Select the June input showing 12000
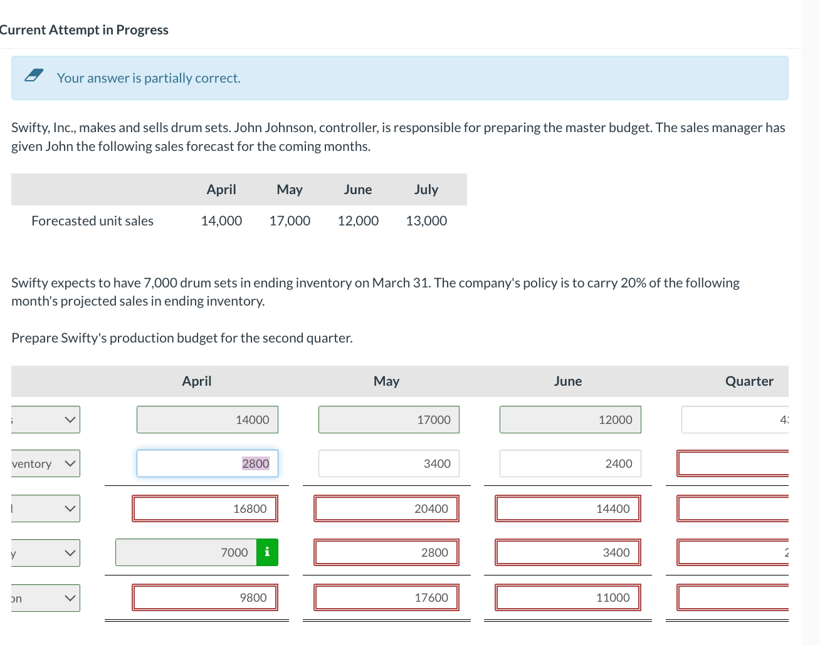Viewport: 820px width, 645px height. coord(570,420)
